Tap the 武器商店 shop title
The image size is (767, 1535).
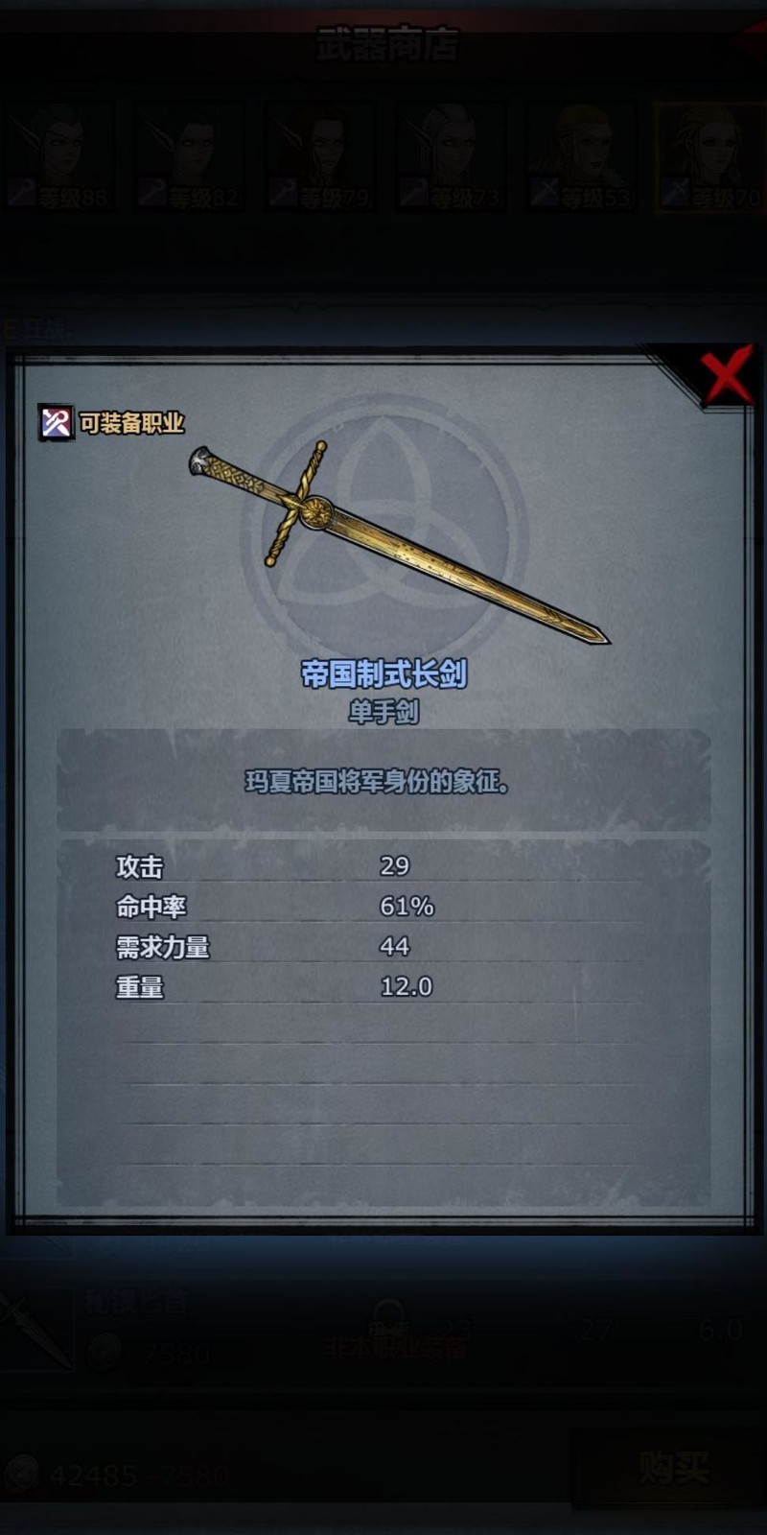pos(388,44)
